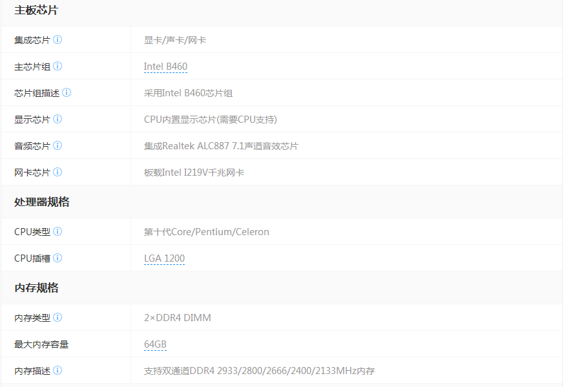This screenshot has width=564, height=387.
Task: Select the 显示芯片 row label
Action: [32, 120]
